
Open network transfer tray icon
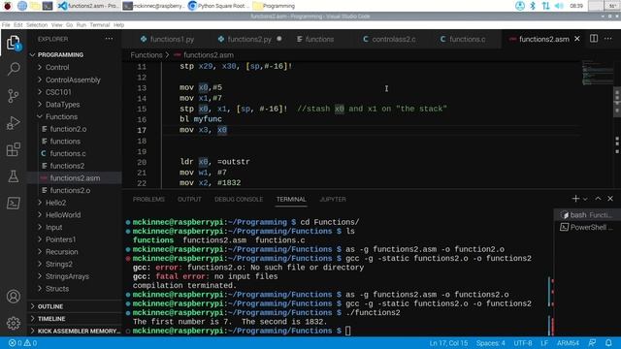click(x=545, y=6)
